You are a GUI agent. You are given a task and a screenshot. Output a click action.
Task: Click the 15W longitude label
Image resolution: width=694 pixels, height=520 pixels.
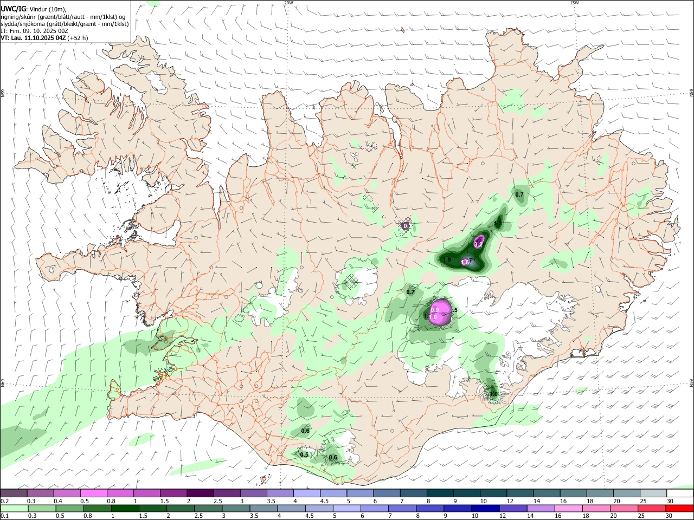click(574, 3)
